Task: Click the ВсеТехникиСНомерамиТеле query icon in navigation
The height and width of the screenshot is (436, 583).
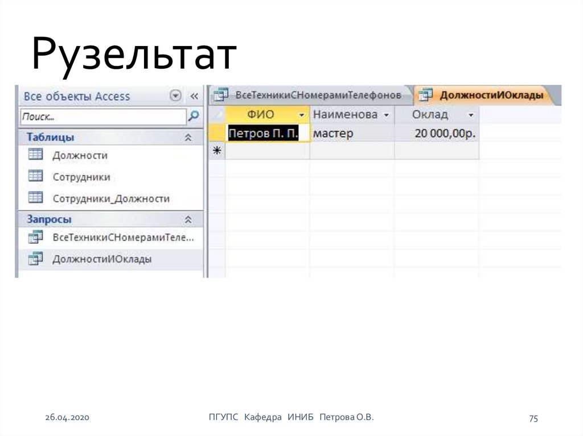Action: (x=36, y=236)
